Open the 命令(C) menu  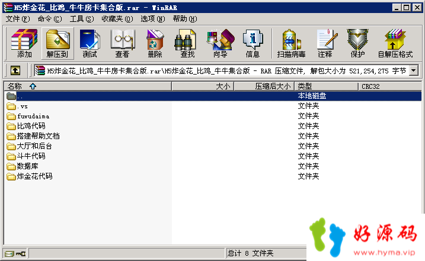pyautogui.click(x=50, y=19)
